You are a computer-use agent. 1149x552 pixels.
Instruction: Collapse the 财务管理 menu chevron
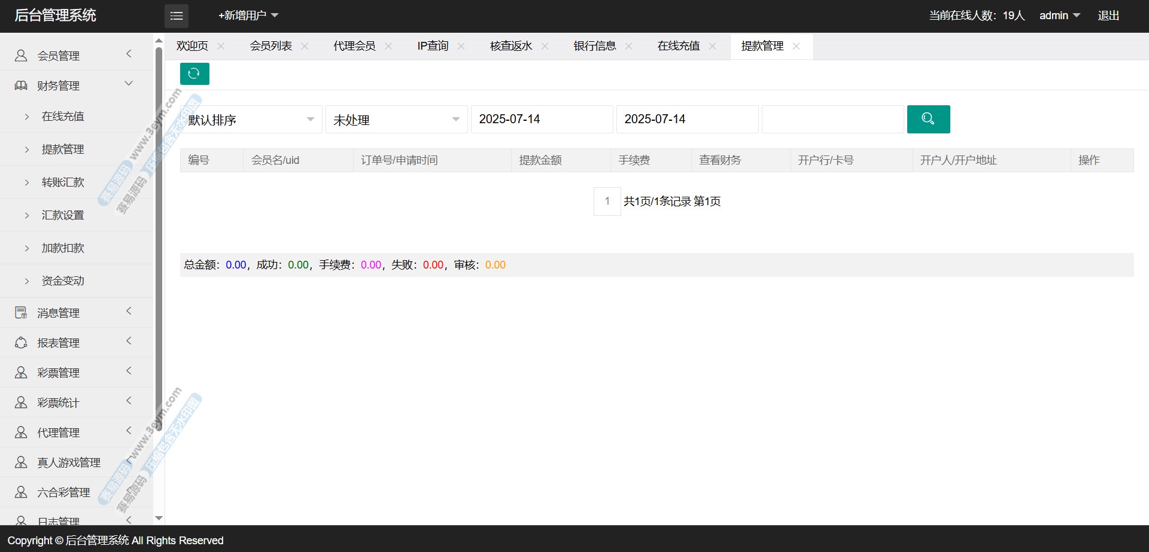[129, 84]
